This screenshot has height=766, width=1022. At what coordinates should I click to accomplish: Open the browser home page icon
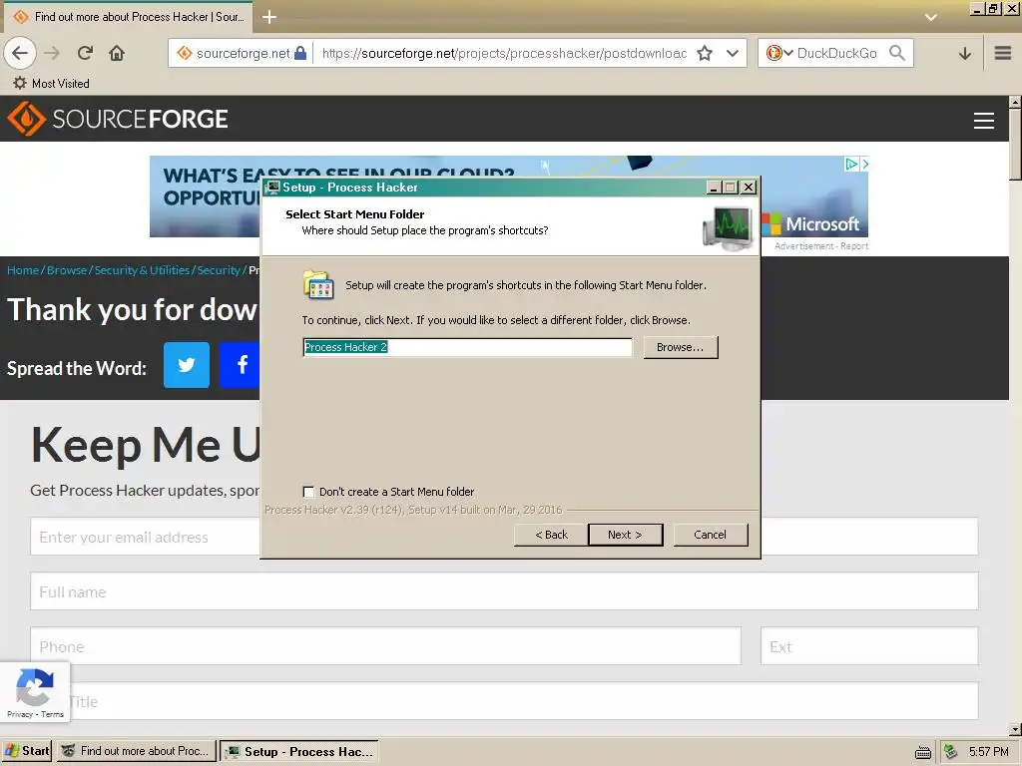pyautogui.click(x=117, y=53)
